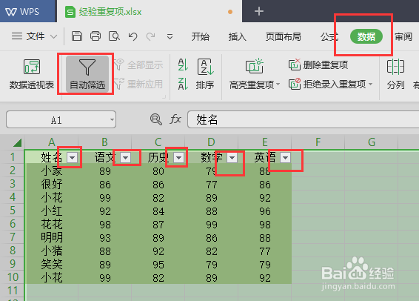The height and width of the screenshot is (301, 419).
Task: Switch to the 数据 ribbon tab
Action: 366,36
